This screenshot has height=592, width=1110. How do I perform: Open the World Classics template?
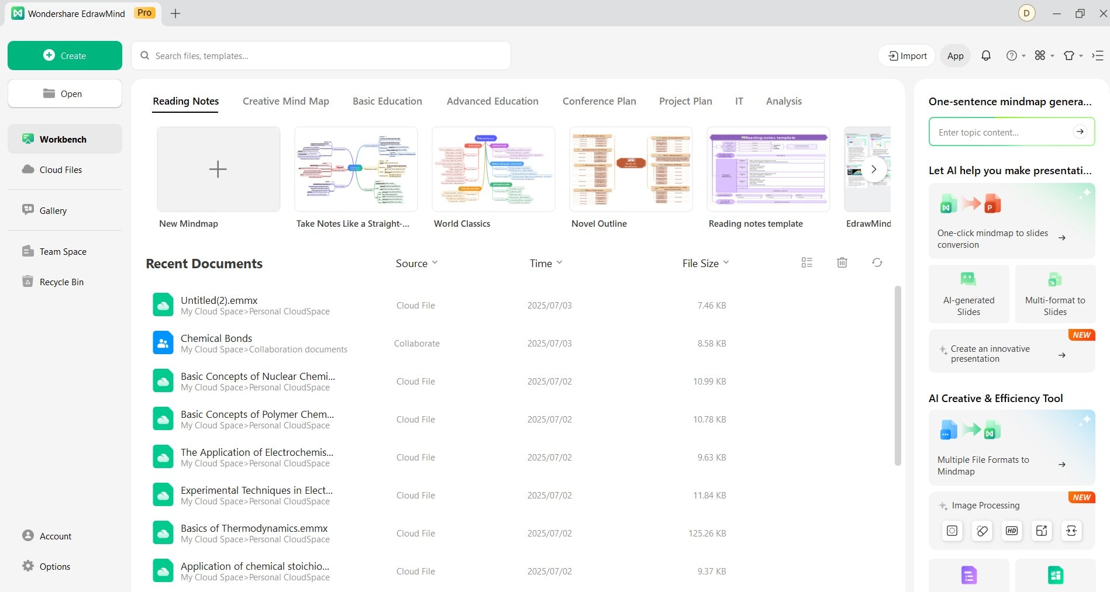(494, 169)
